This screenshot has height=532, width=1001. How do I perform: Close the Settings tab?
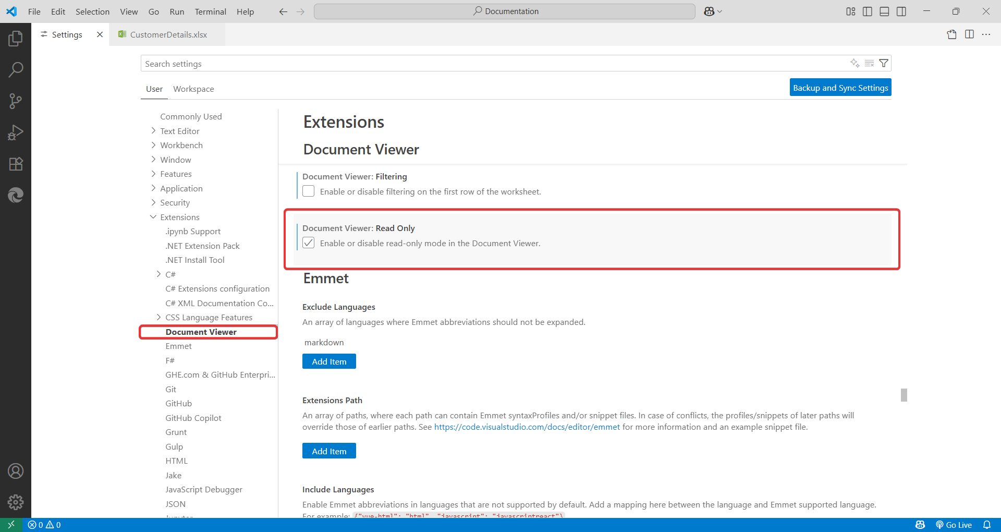[100, 34]
